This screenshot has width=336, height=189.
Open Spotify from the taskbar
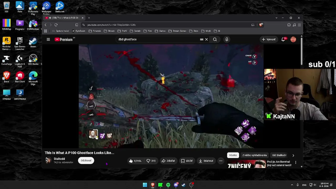(168, 185)
